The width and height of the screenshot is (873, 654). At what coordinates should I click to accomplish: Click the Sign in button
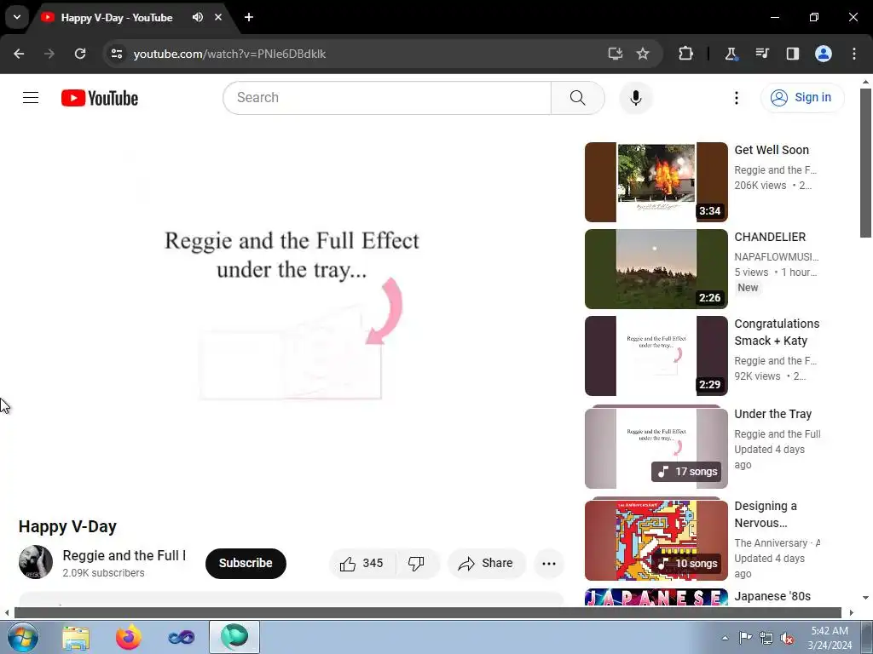(x=801, y=98)
